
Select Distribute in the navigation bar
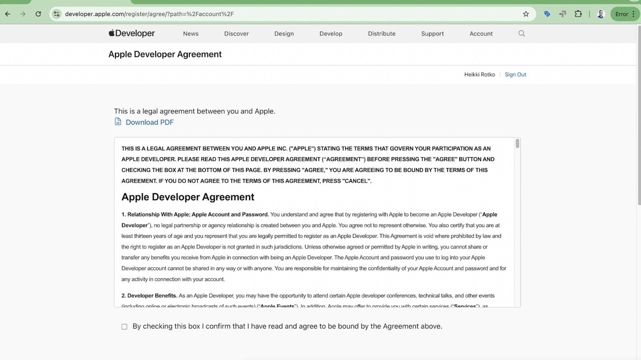[x=382, y=32]
